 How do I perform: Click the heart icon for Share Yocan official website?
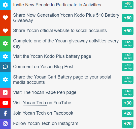[x=5, y=31]
